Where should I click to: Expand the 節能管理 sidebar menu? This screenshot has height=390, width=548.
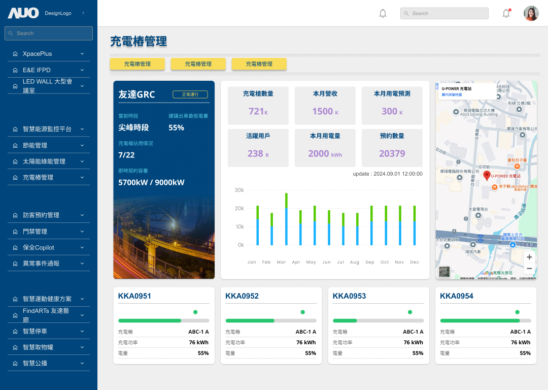49,145
